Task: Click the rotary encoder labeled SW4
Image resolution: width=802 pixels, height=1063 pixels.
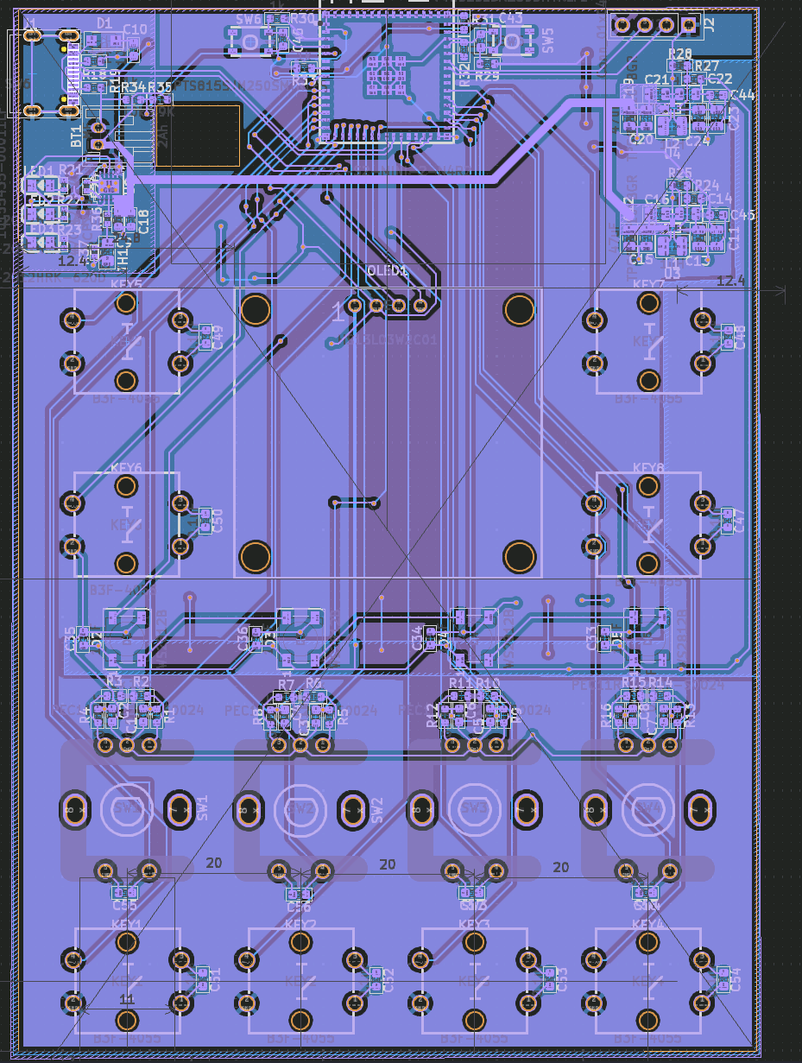Action: (648, 809)
